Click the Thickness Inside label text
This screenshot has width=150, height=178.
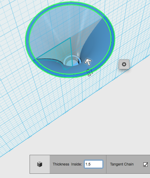[67, 164]
